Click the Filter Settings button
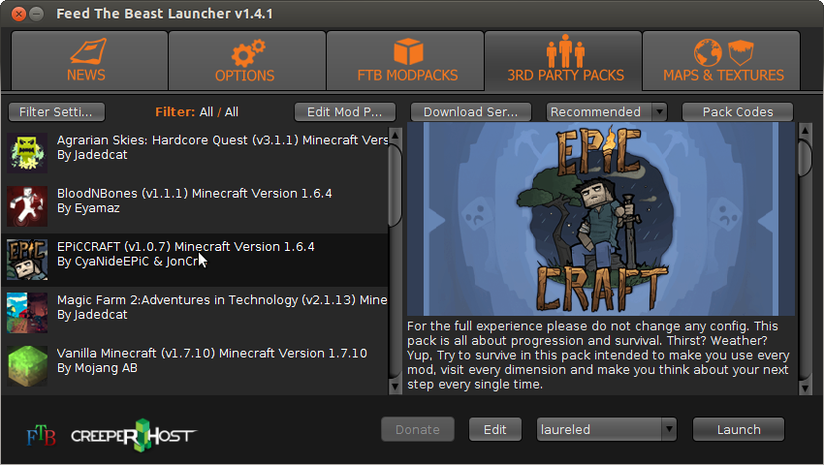This screenshot has height=465, width=824. click(57, 112)
